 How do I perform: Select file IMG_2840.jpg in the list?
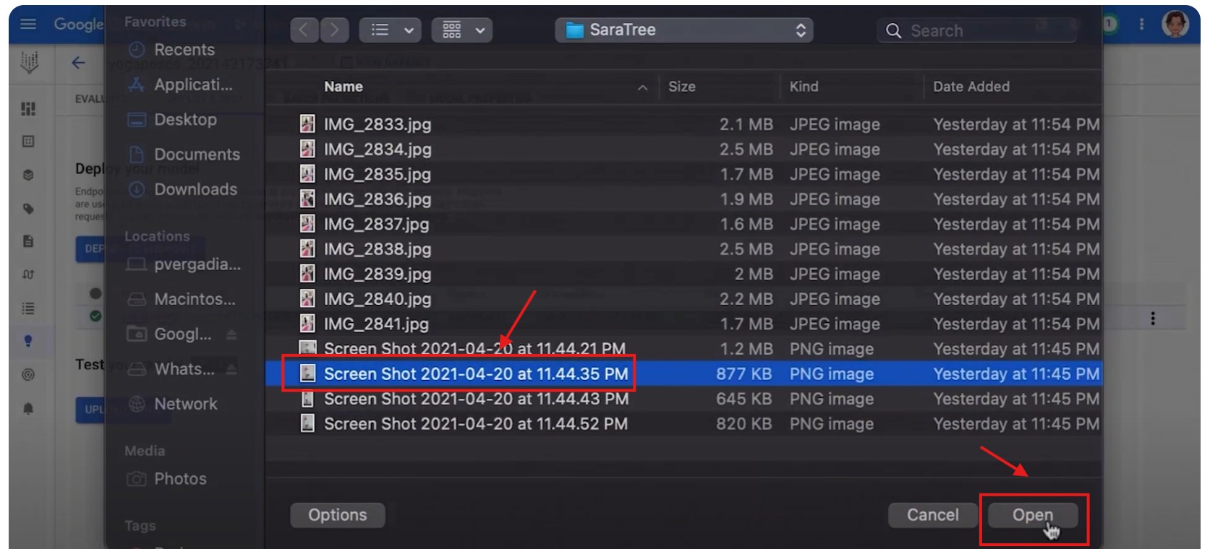point(377,299)
